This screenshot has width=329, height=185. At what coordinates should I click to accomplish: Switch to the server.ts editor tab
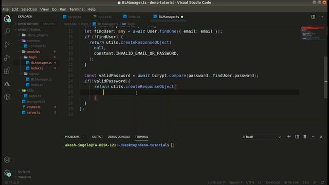pyautogui.click(x=75, y=17)
